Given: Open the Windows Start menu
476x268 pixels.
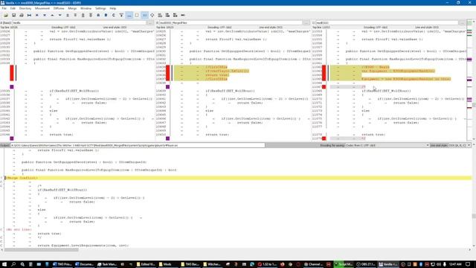Looking at the screenshot, I should [4, 264].
